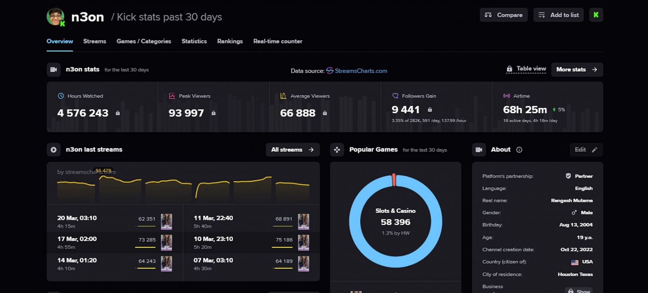Click the clock icon by Hours Watched

pos(61,96)
